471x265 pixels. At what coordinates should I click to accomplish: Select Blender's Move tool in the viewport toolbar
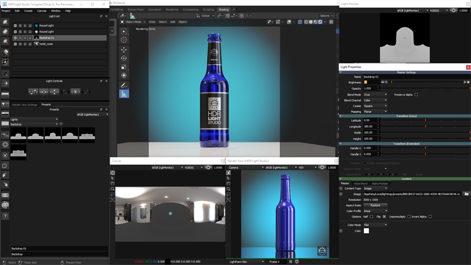coord(124,50)
